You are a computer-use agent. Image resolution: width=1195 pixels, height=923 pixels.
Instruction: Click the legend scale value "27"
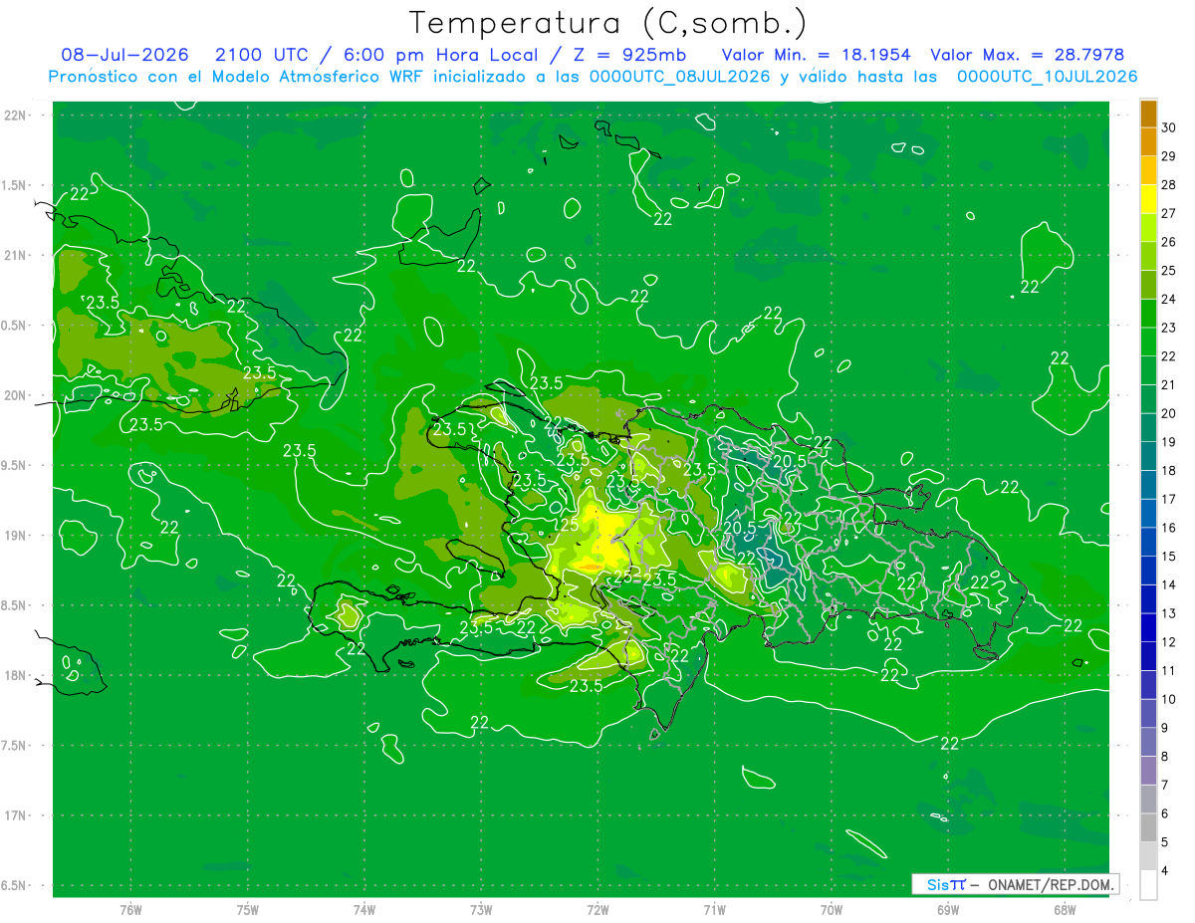pyautogui.click(x=1169, y=213)
